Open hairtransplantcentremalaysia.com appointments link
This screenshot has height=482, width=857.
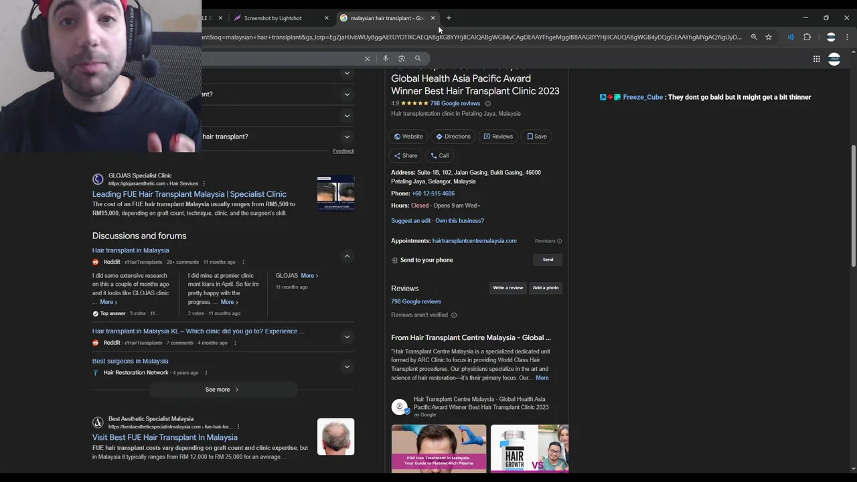(x=474, y=241)
